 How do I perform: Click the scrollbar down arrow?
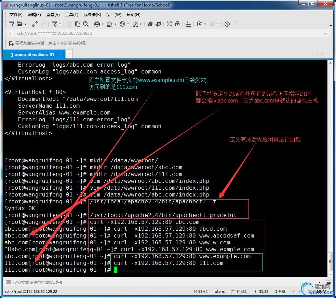tap(330, 274)
